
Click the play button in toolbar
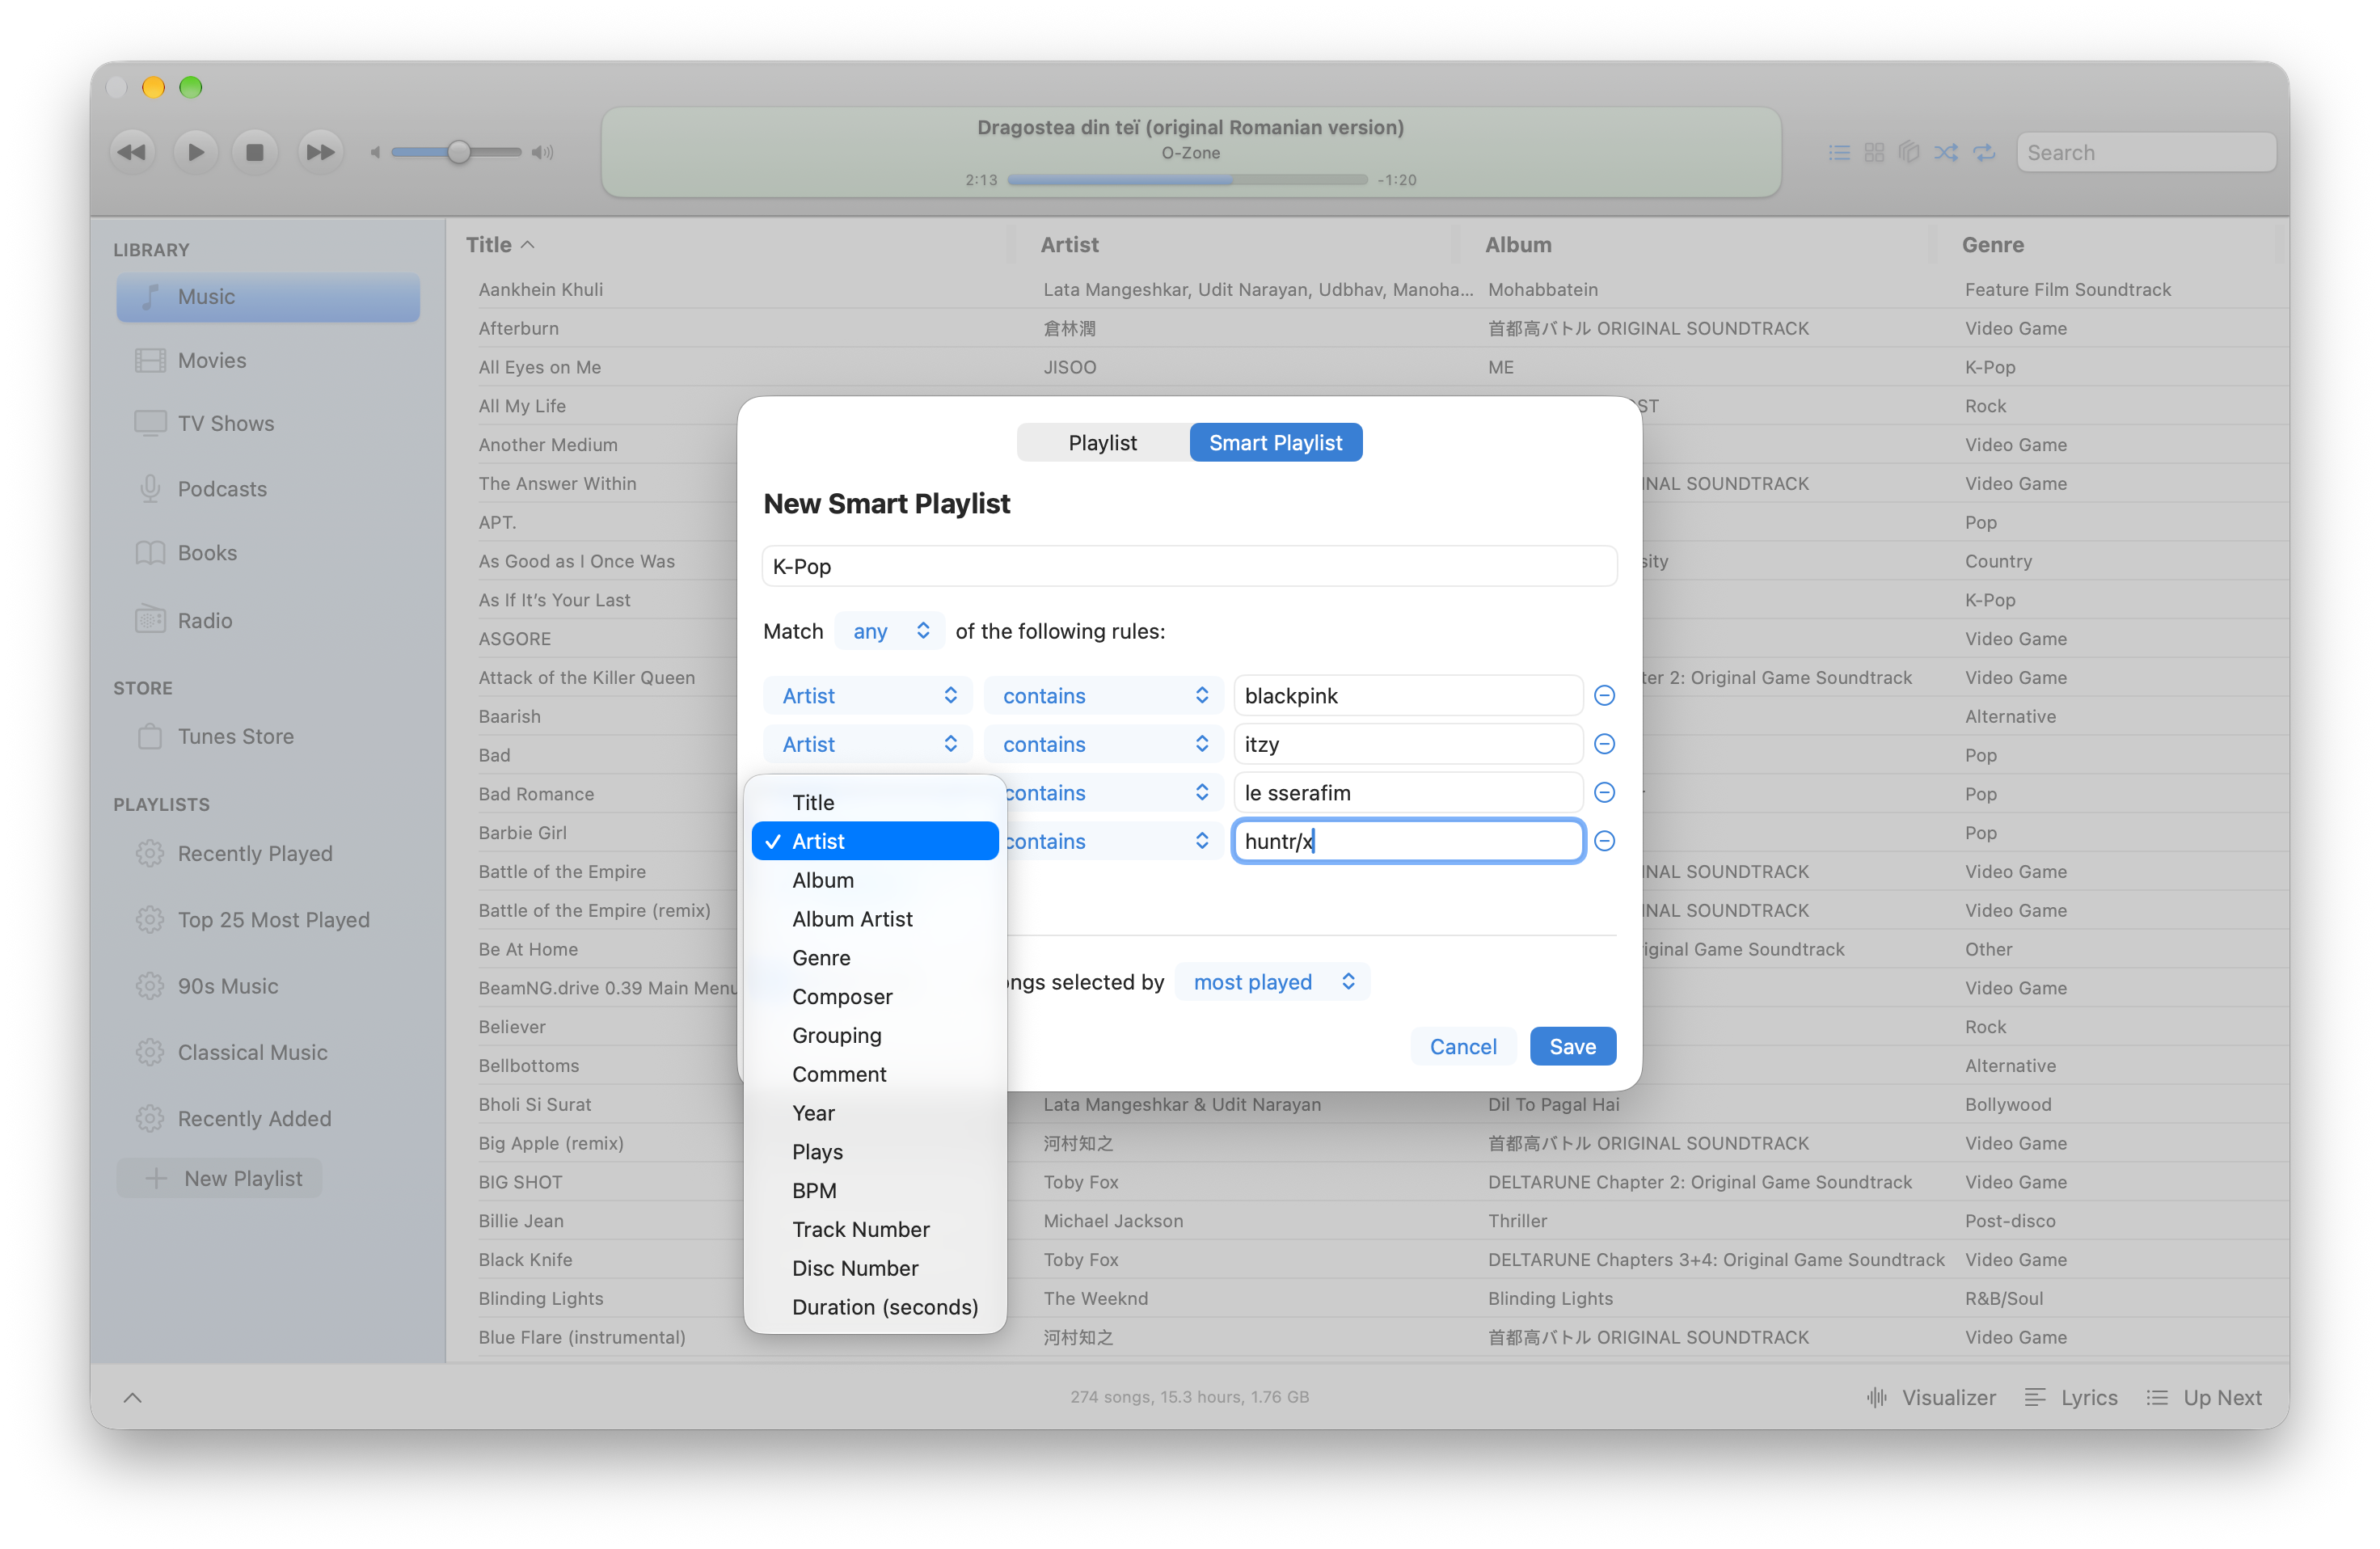195,152
